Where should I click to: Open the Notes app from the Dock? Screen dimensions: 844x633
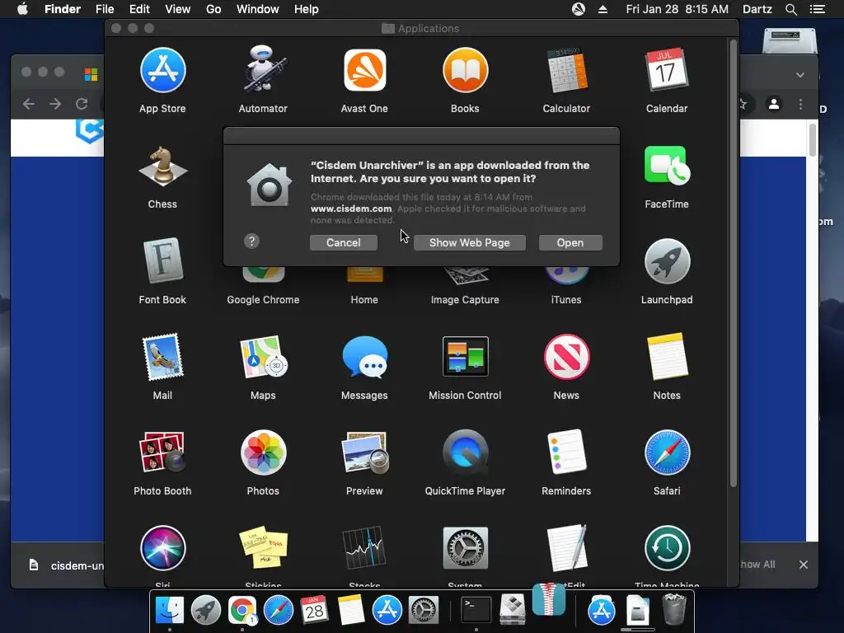tap(351, 611)
